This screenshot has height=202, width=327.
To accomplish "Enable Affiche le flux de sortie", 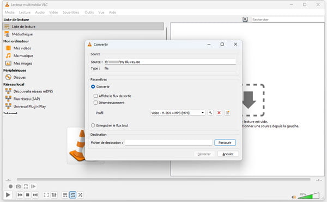I will tap(95, 96).
